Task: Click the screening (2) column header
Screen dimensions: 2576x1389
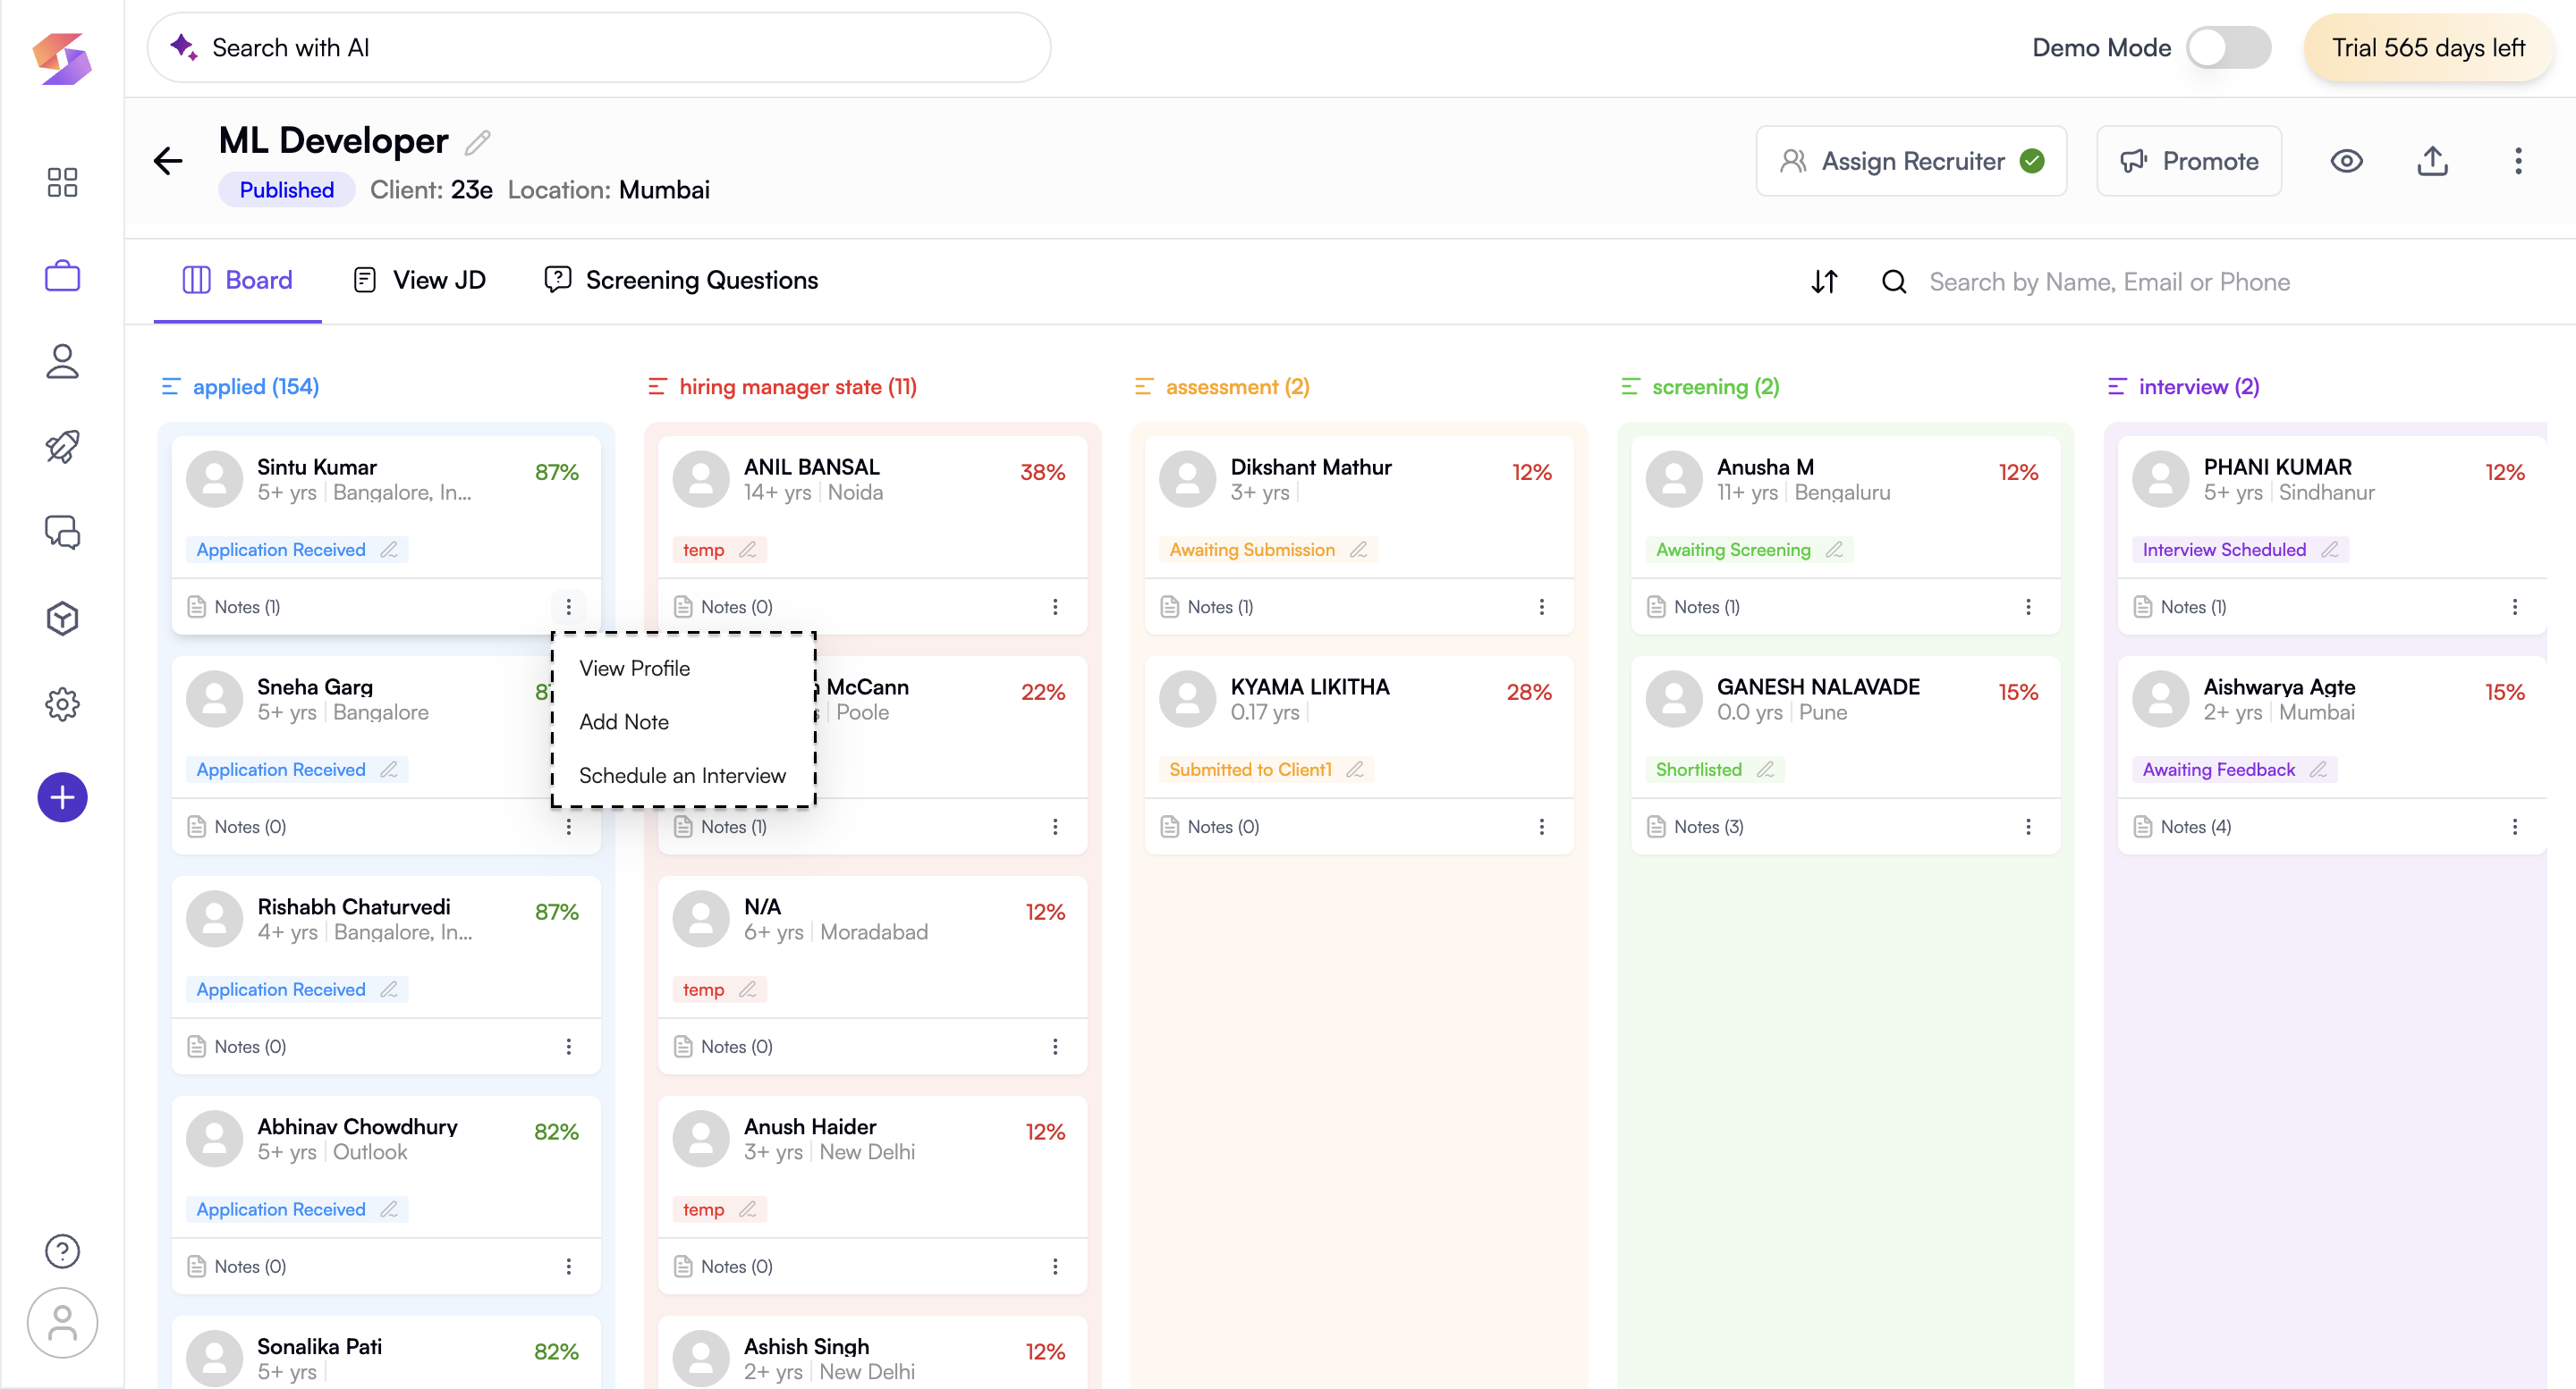Action: 1700,387
